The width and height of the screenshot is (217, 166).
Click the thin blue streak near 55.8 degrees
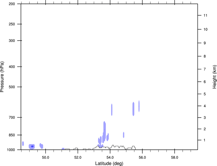[x=139, y=106]
